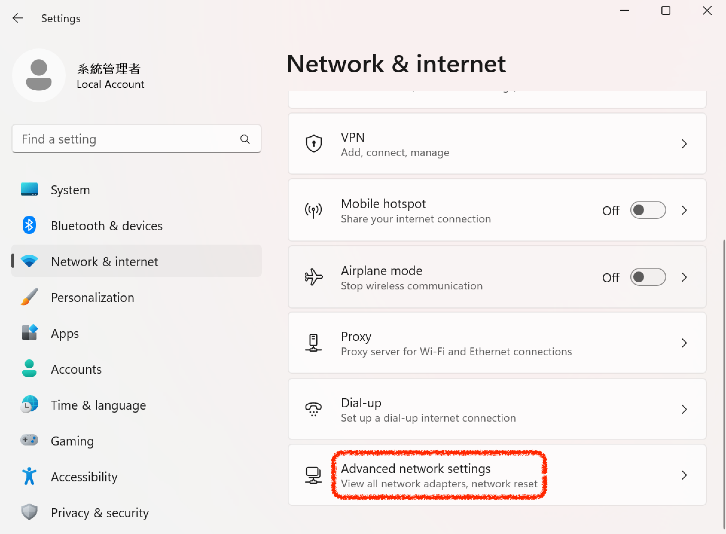
Task: Click the back arrow in Settings
Action: [x=18, y=18]
